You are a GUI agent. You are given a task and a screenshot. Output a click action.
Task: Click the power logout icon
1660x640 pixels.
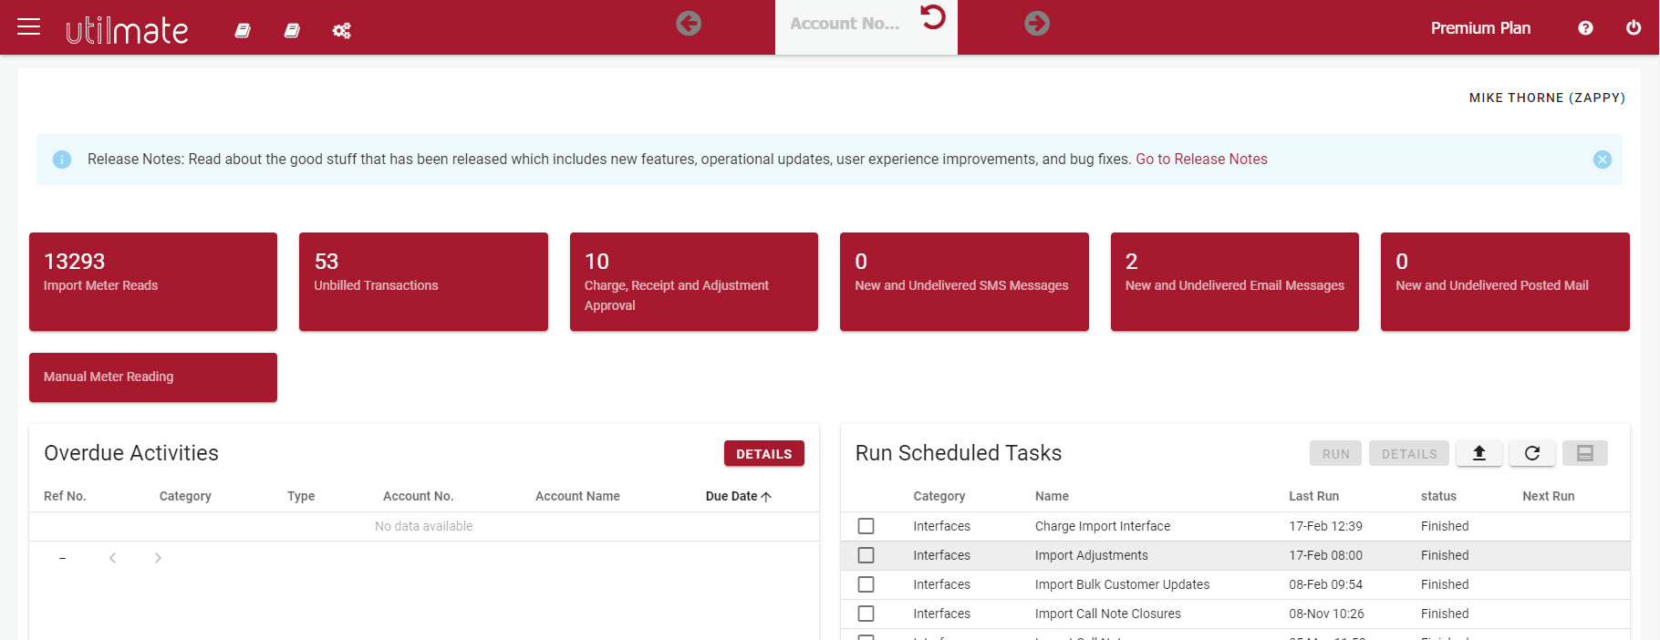tap(1634, 28)
